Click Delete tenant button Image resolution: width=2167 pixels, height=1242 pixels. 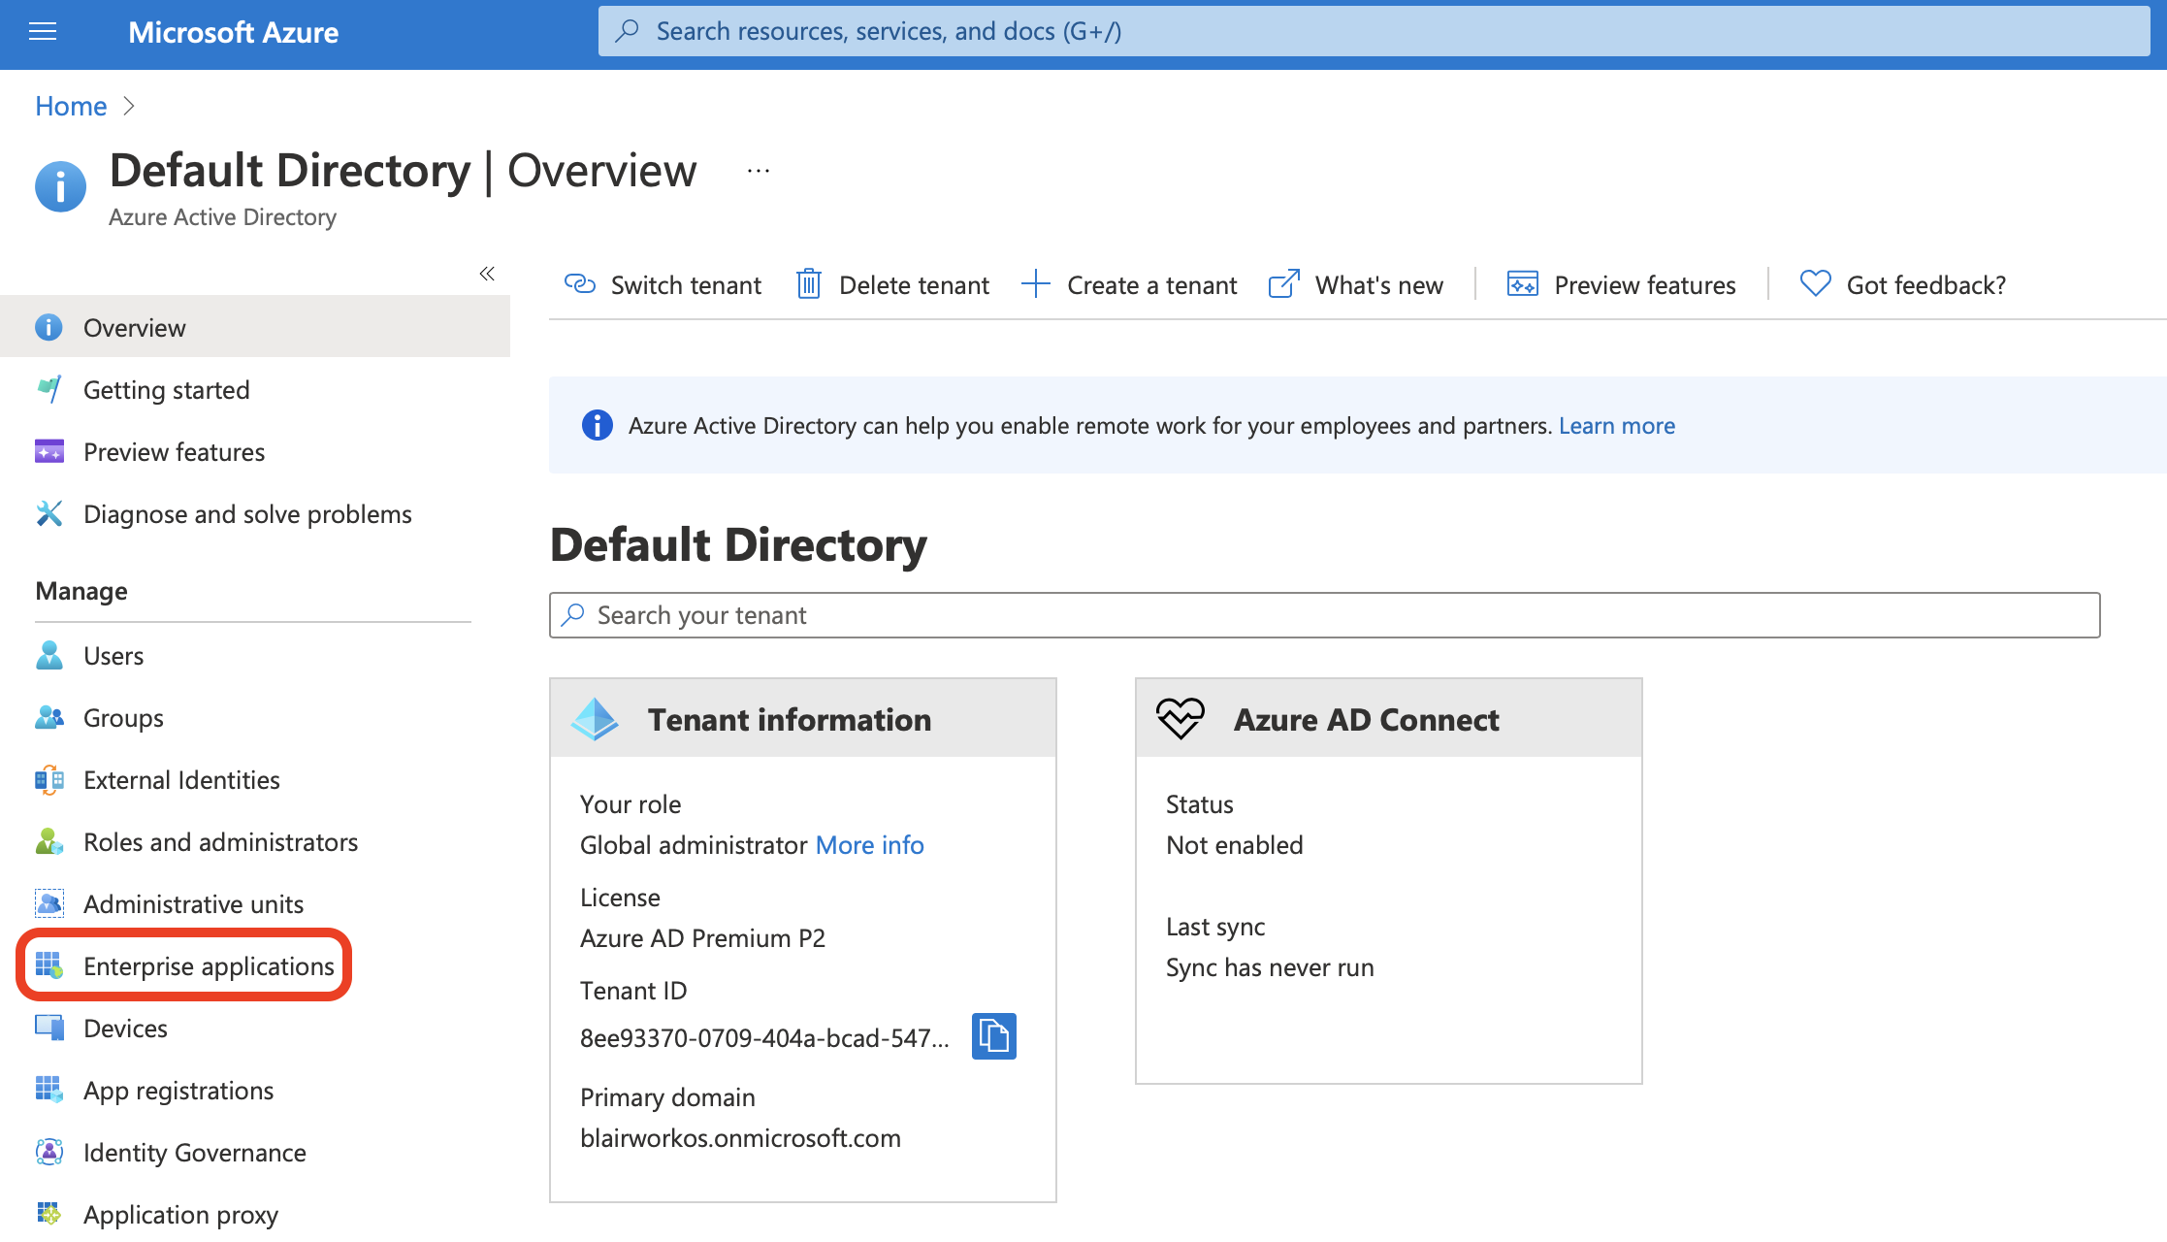[893, 284]
